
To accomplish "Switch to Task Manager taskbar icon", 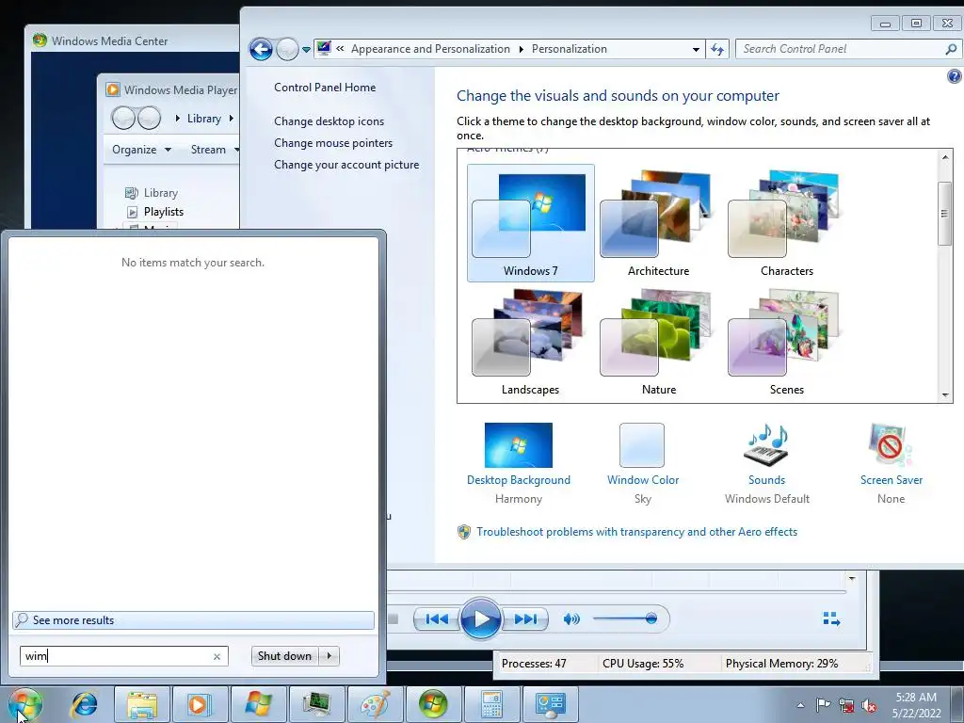I will (316, 704).
